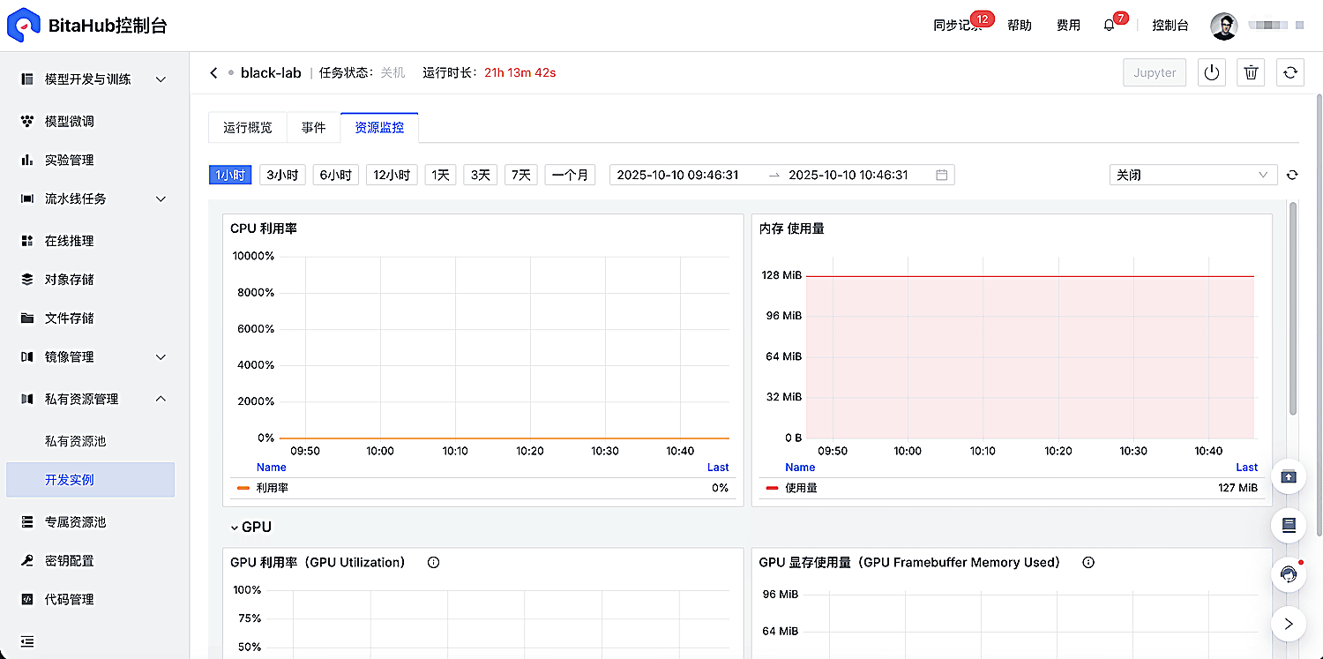The image size is (1323, 659).
Task: Click info icon beside GPU Utilization title
Action: (x=433, y=562)
